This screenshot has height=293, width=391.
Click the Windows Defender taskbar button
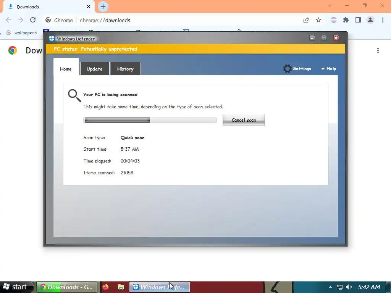click(x=160, y=287)
